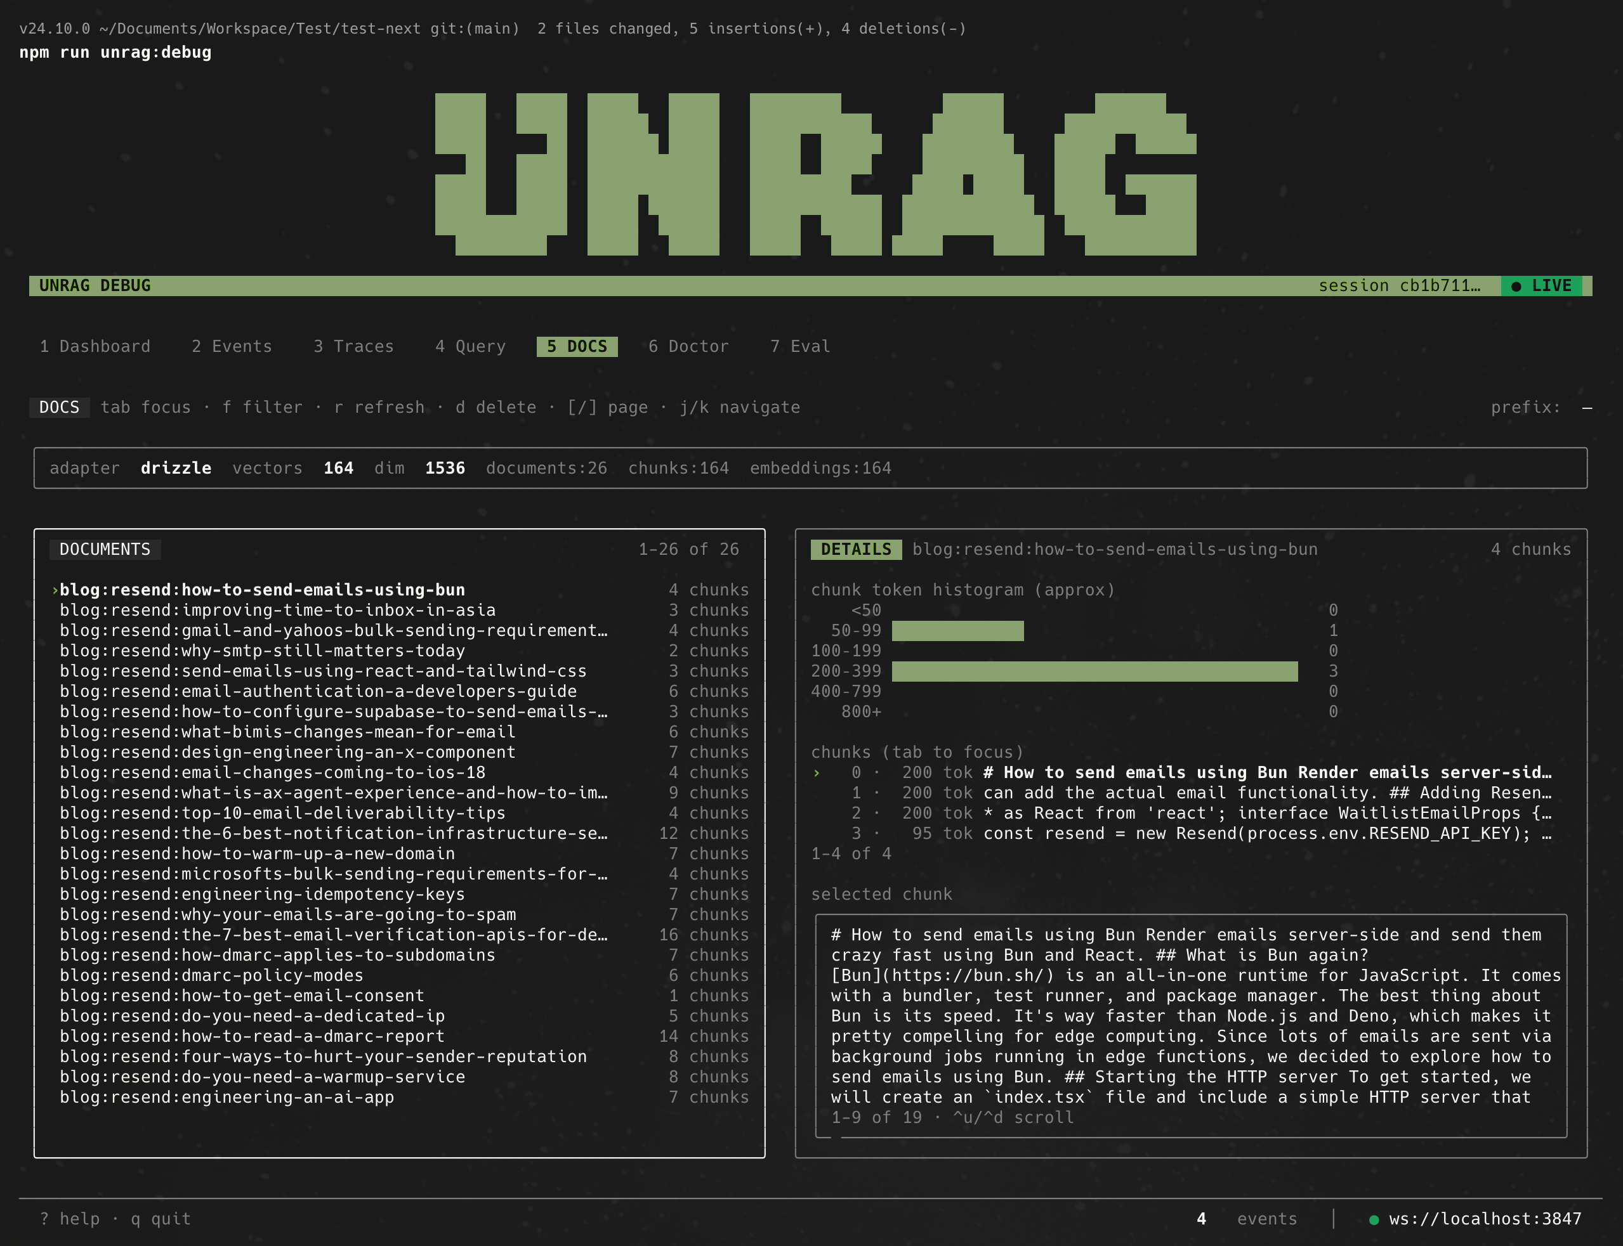Click the 'q quit' command

159,1219
